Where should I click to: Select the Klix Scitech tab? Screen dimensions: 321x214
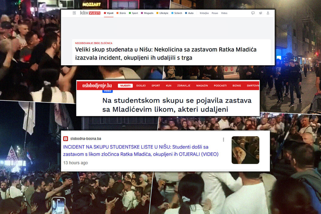[x=177, y=13]
